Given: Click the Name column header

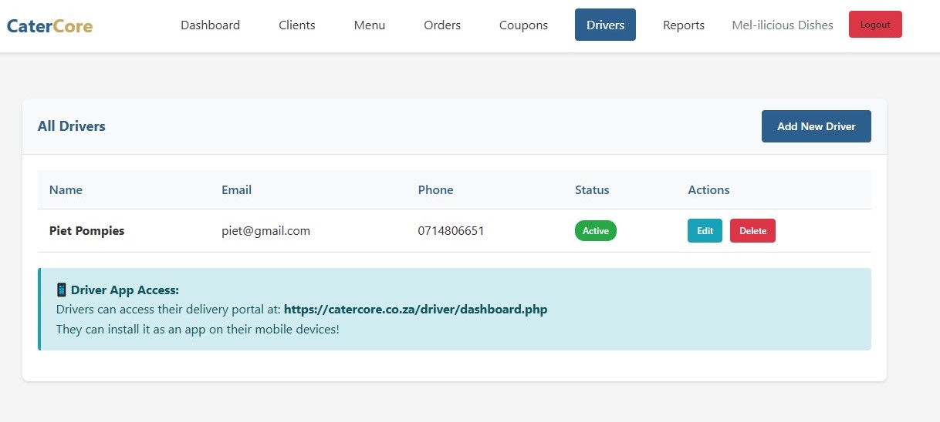Looking at the screenshot, I should click(66, 190).
